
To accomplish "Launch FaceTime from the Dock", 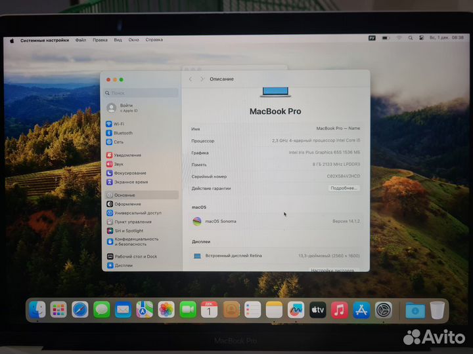I will click(188, 309).
